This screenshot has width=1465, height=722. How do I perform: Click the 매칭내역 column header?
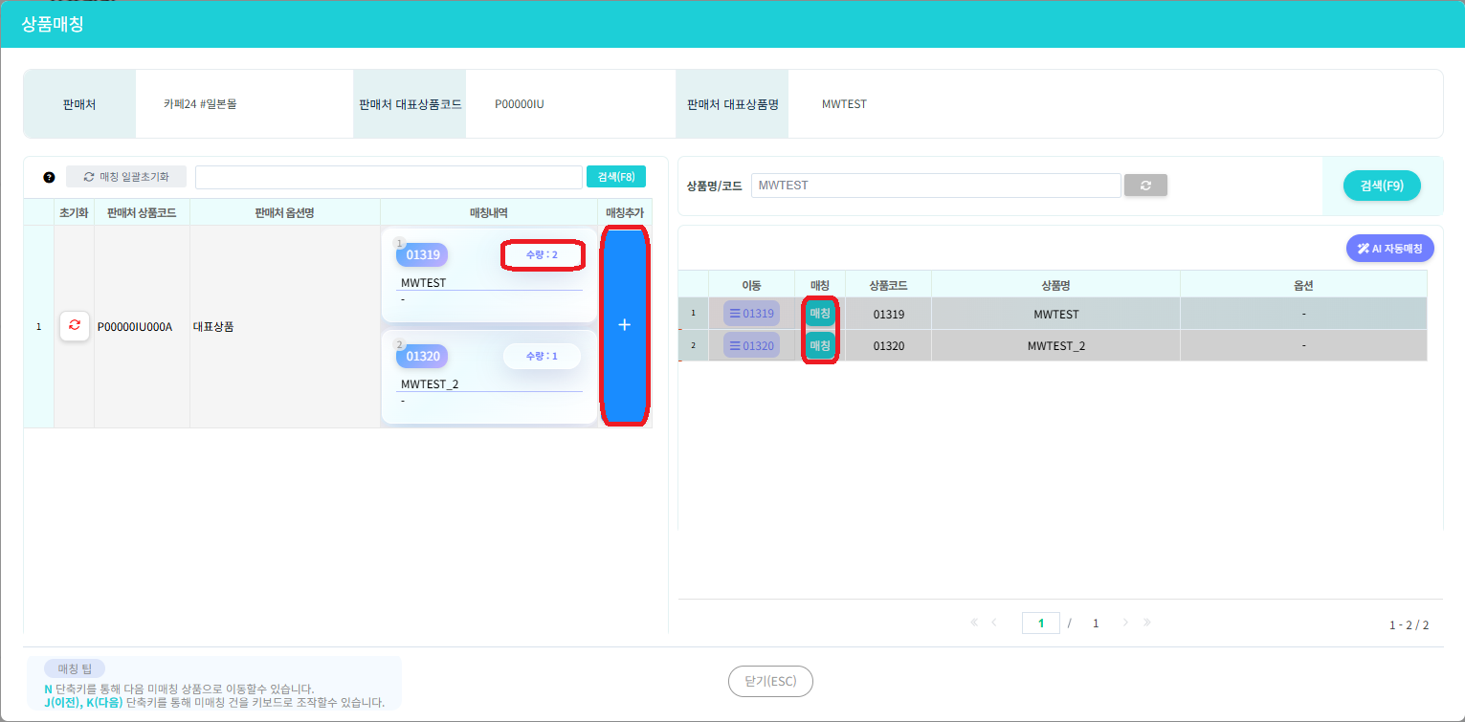[489, 212]
